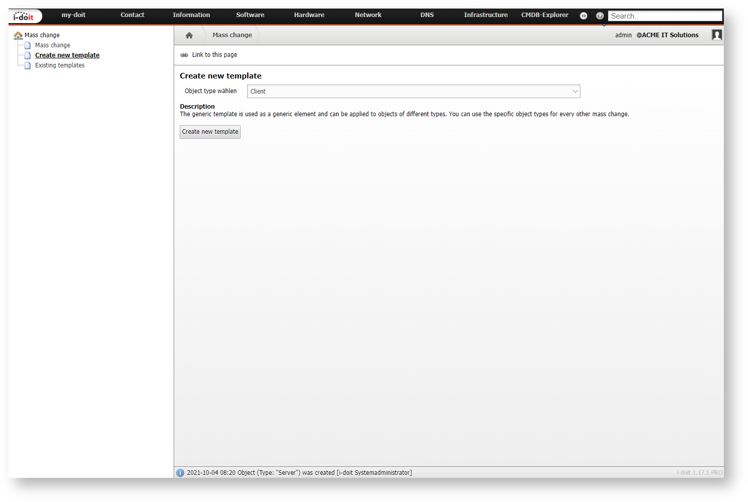Open the Network menu
Viewport: 748px width, 502px height.
368,15
